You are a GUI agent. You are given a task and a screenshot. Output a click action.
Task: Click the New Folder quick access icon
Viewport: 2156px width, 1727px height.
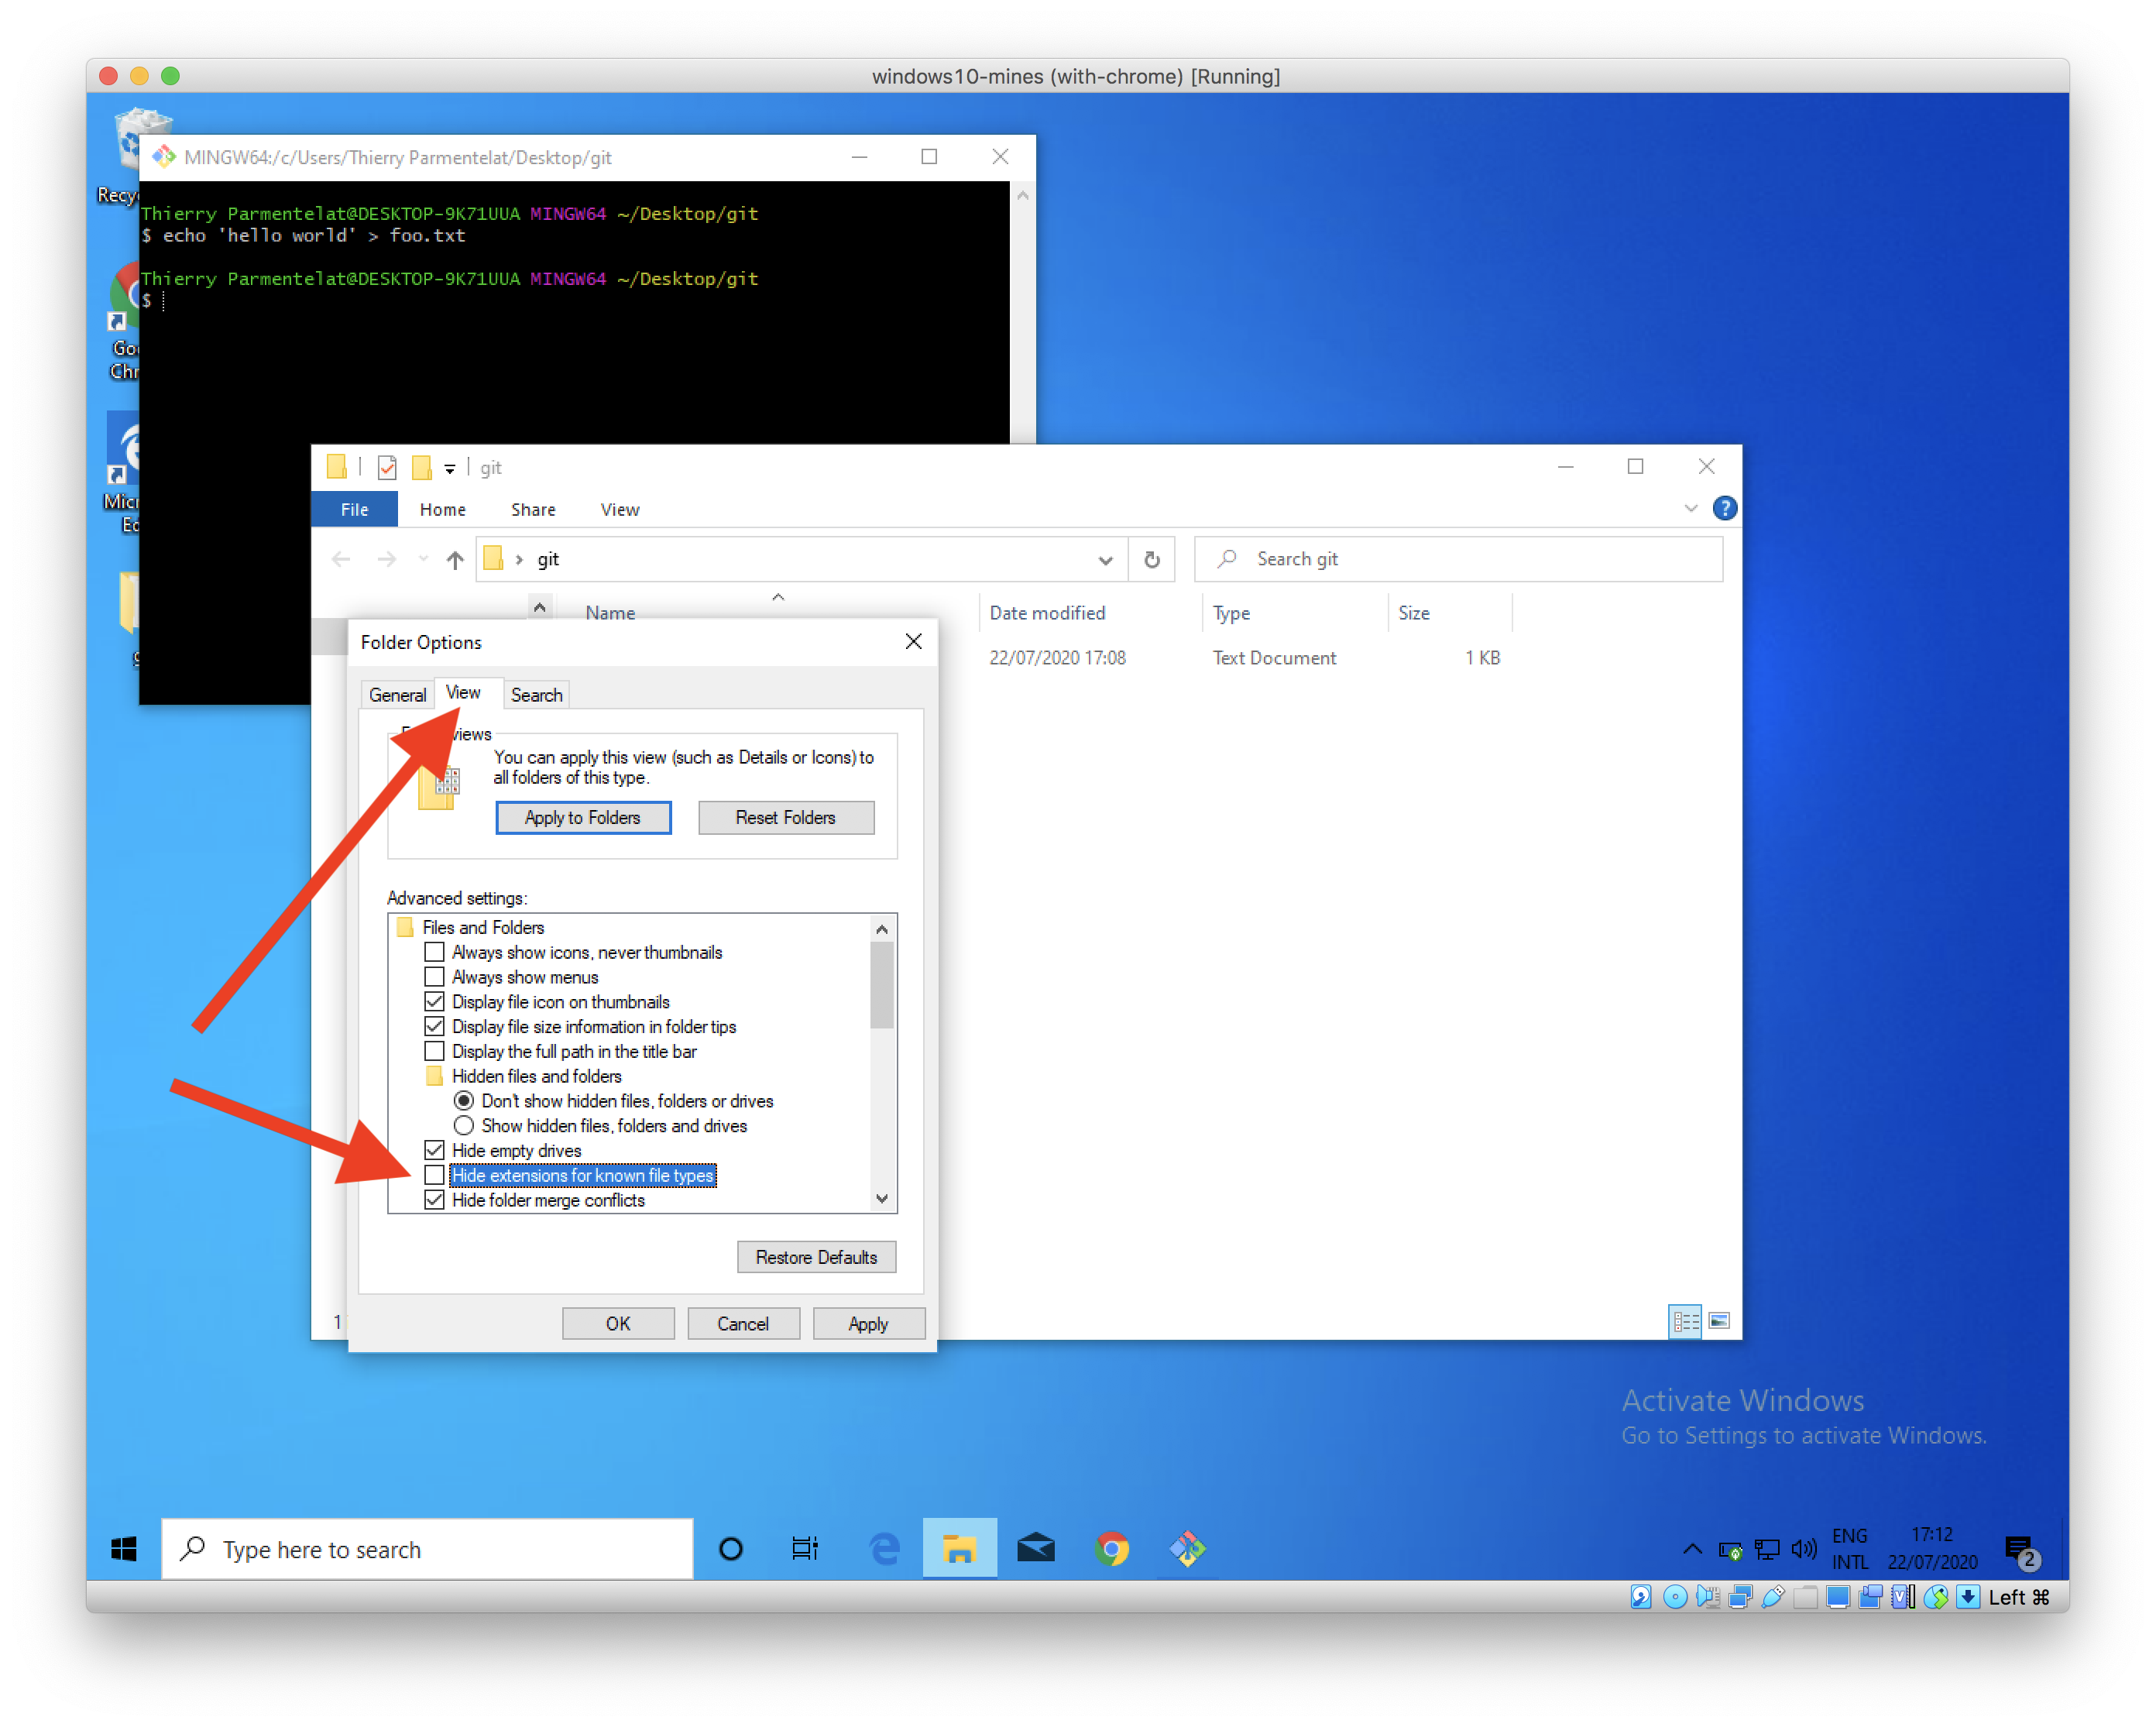pos(422,467)
